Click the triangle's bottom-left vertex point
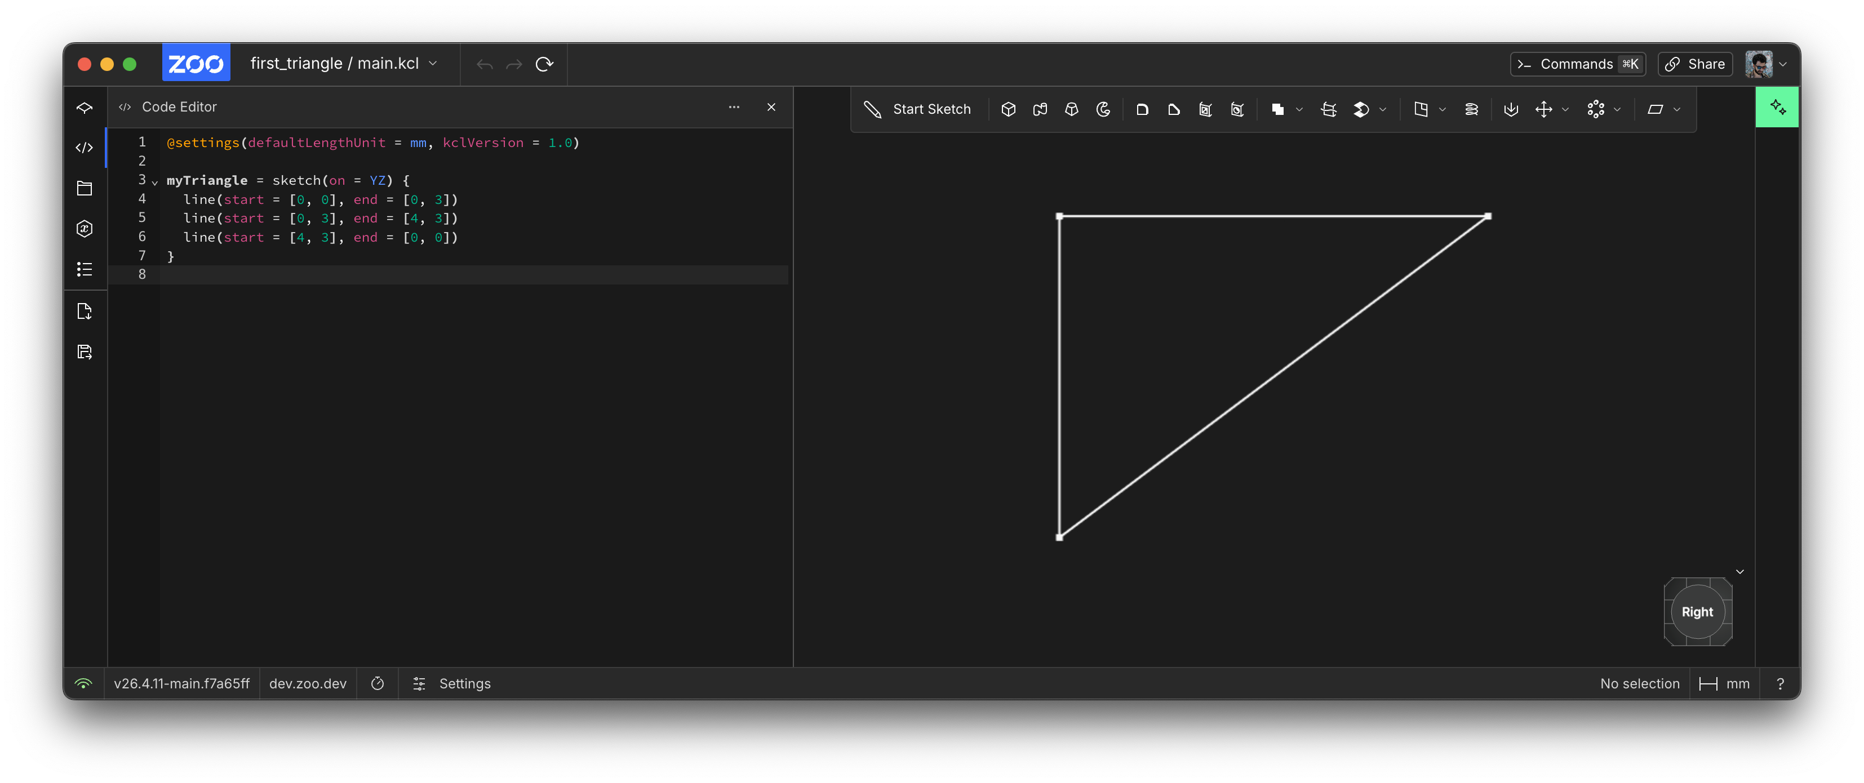The height and width of the screenshot is (783, 1864). pos(1059,537)
